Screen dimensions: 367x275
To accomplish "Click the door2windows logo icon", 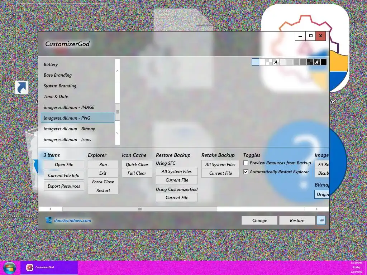I will 48,220.
